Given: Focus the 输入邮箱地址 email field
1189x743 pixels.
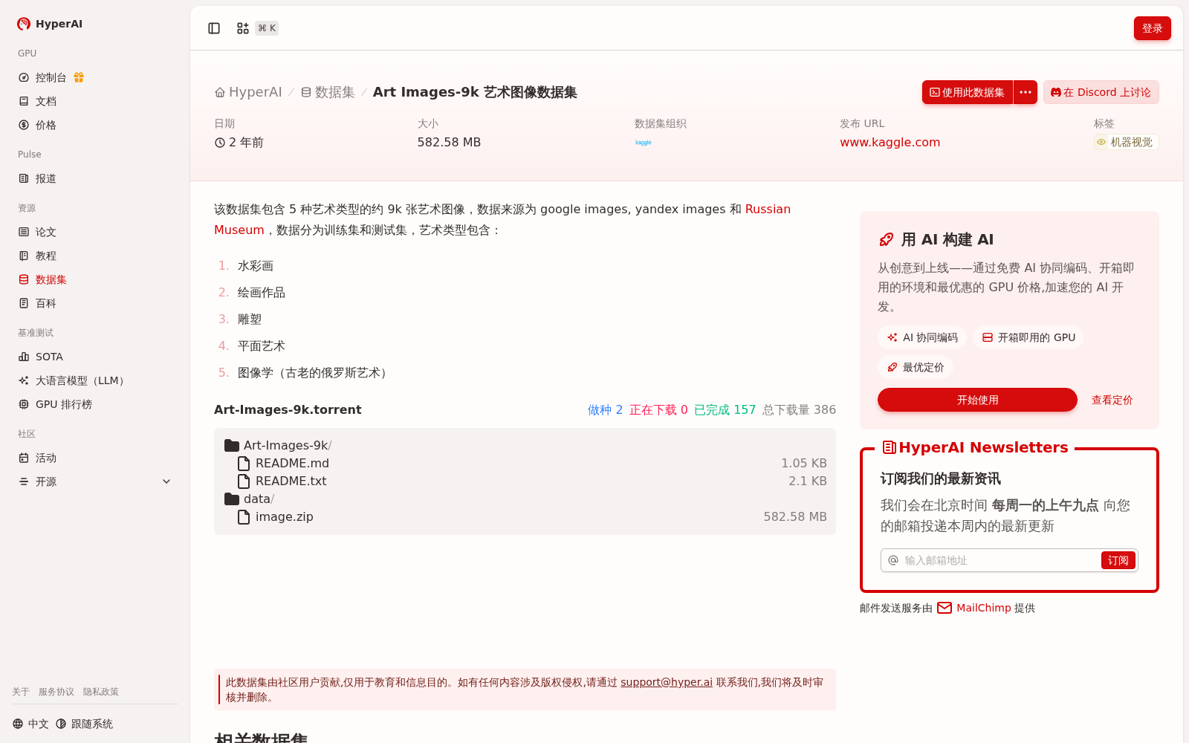Looking at the screenshot, I should [1000, 560].
